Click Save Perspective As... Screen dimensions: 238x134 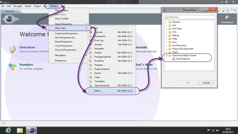[x=65, y=38]
